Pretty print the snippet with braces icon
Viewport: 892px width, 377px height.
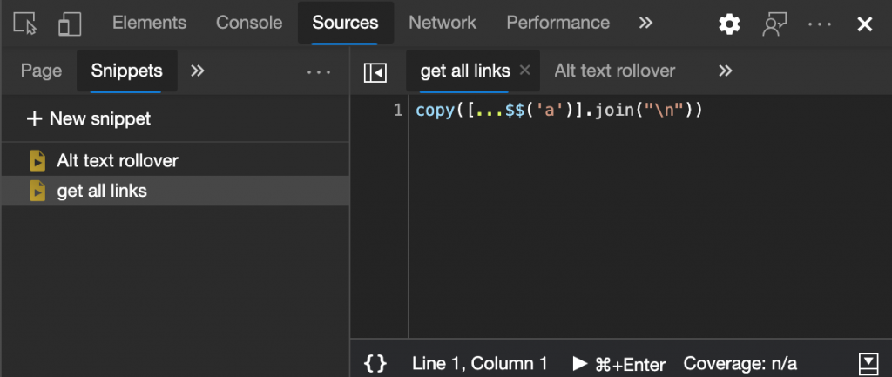pos(375,363)
